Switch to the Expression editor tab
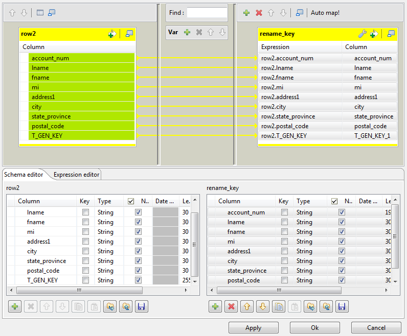The width and height of the screenshot is (407, 336). point(76,175)
